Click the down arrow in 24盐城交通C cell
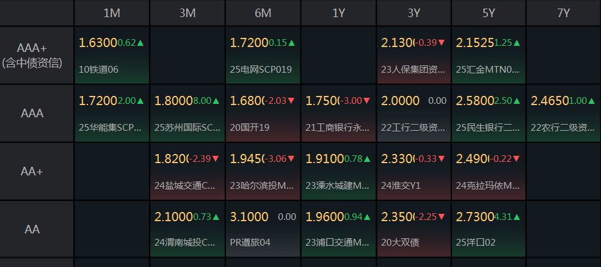This screenshot has width=601, height=267. coord(216,159)
